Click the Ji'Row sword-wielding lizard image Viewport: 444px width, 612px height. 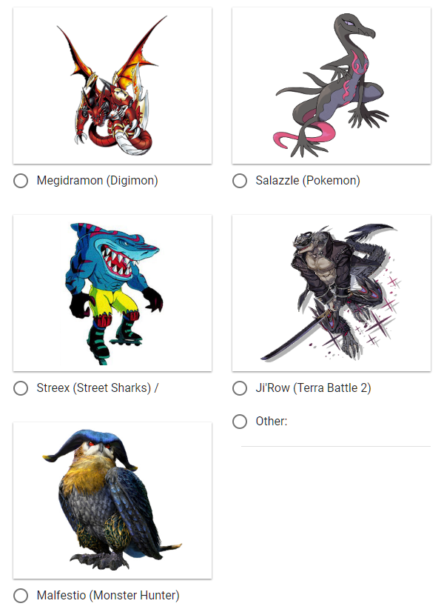click(x=332, y=293)
